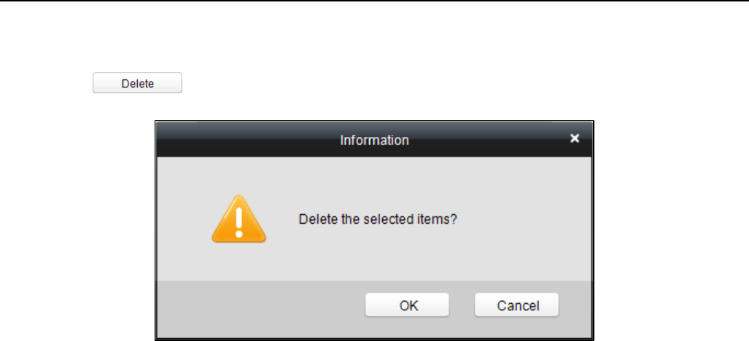The width and height of the screenshot is (749, 341).
Task: Cancel the delete confirmation
Action: (517, 305)
